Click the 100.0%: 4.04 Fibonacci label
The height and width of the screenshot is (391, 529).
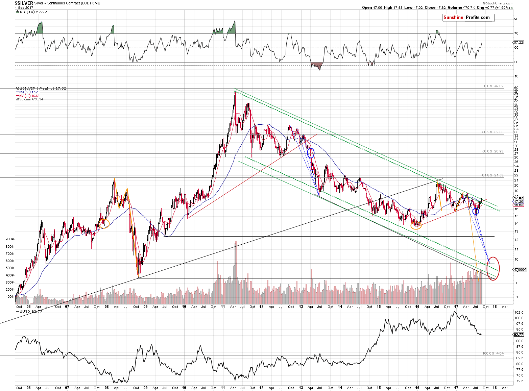493,353
